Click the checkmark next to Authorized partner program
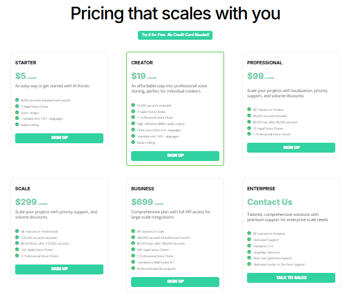 coord(133,268)
